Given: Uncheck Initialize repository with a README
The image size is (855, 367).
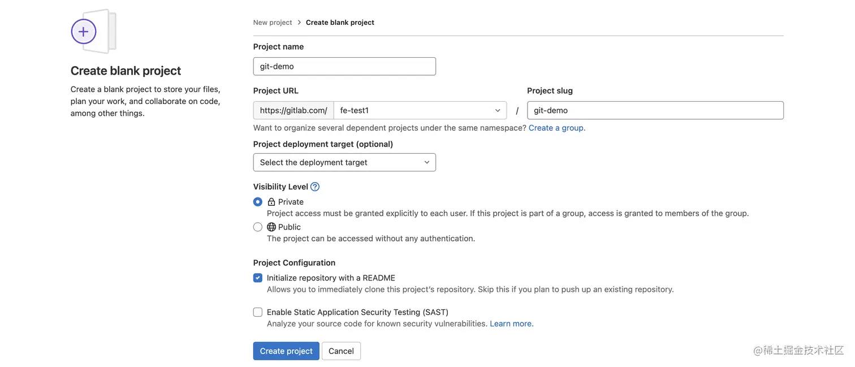Looking at the screenshot, I should point(258,278).
